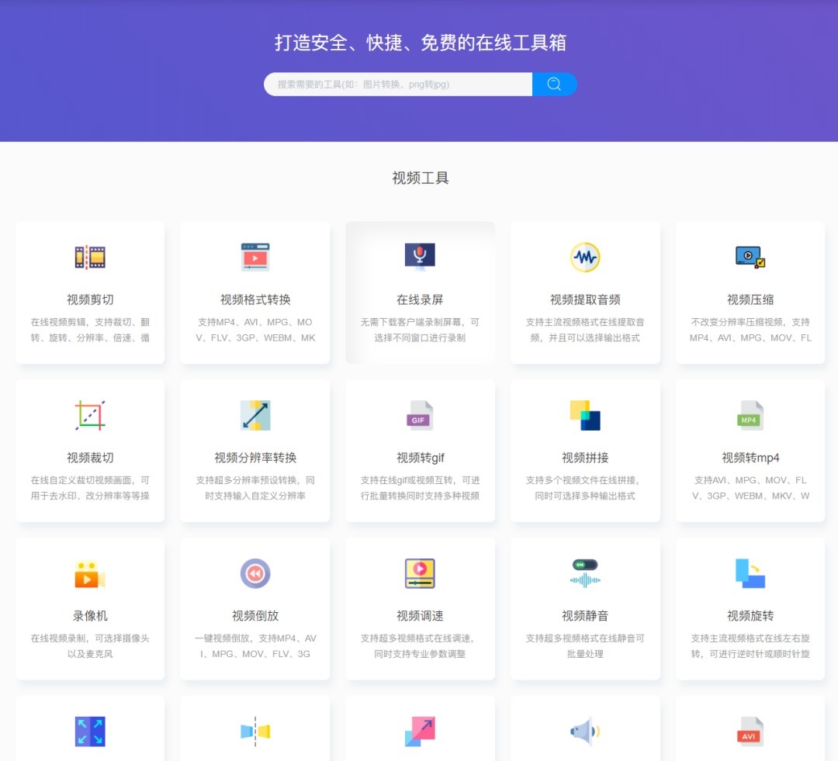Open 视频分辨率转换 title link

tap(255, 458)
